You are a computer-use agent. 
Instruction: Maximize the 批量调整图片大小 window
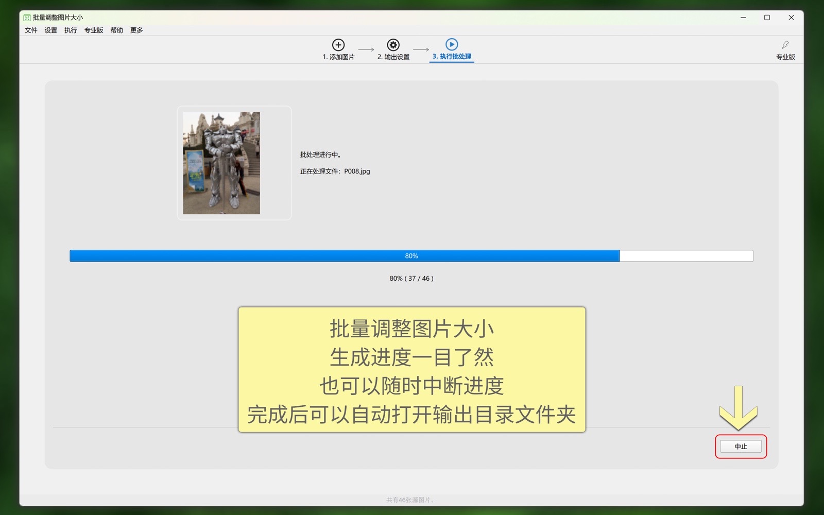[767, 18]
